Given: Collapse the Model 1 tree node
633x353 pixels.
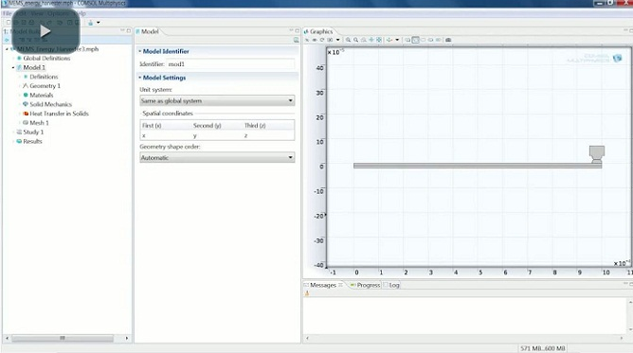Looking at the screenshot, I should click(x=13, y=68).
